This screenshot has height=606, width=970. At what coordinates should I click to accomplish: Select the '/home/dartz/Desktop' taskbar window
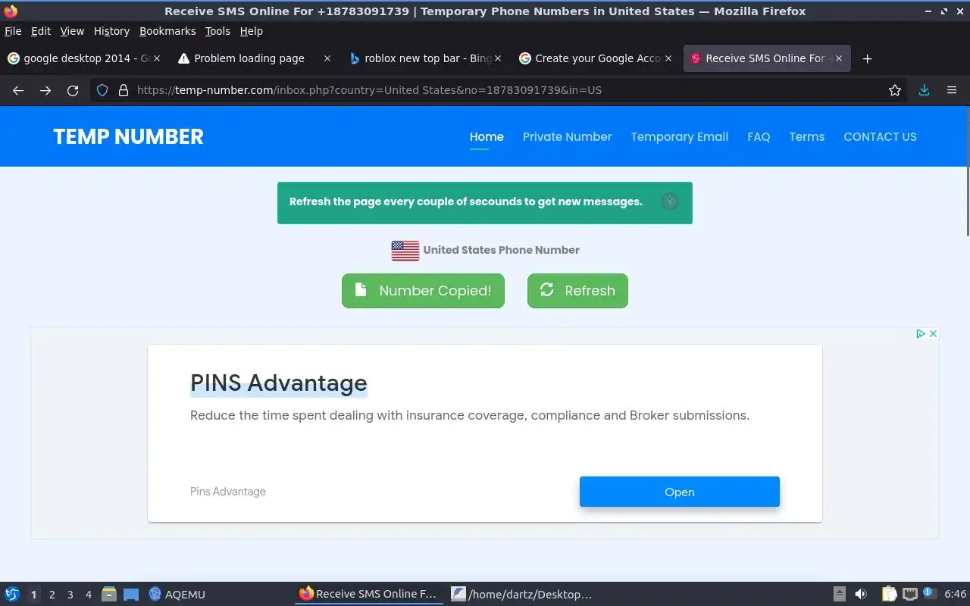[522, 595]
